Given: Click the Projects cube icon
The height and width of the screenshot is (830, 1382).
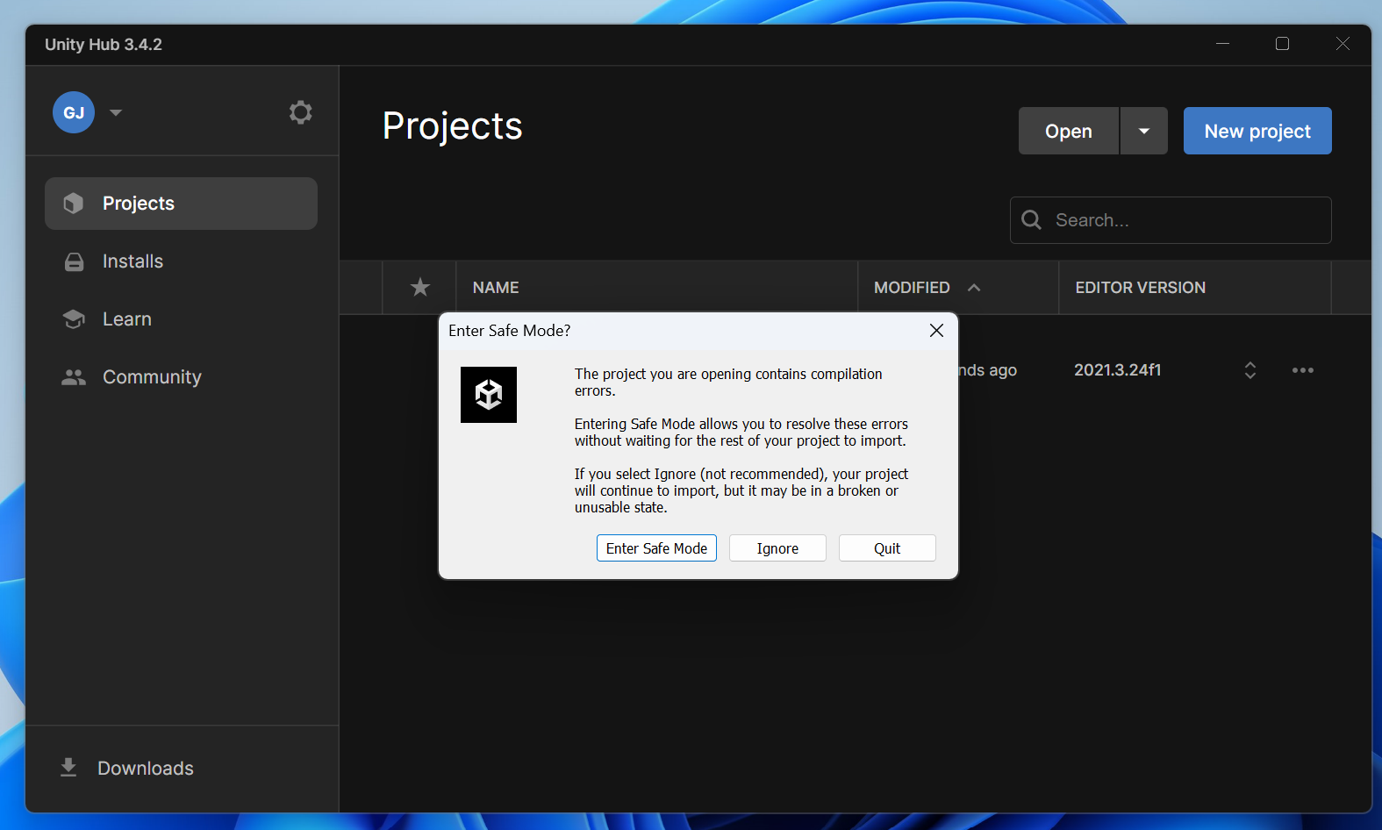Looking at the screenshot, I should point(74,204).
